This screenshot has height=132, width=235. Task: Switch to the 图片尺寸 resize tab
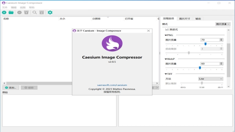click(184, 19)
